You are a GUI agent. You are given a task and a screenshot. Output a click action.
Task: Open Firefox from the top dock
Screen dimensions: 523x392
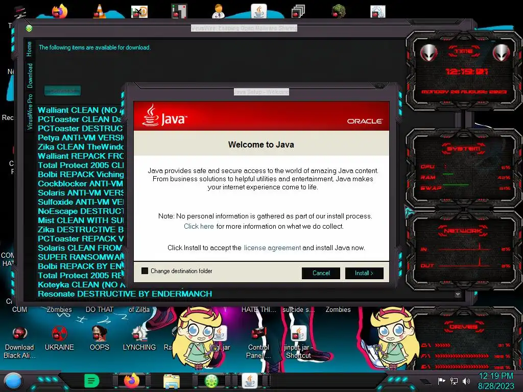click(60, 12)
